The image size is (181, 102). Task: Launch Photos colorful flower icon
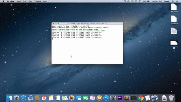click(x=72, y=98)
